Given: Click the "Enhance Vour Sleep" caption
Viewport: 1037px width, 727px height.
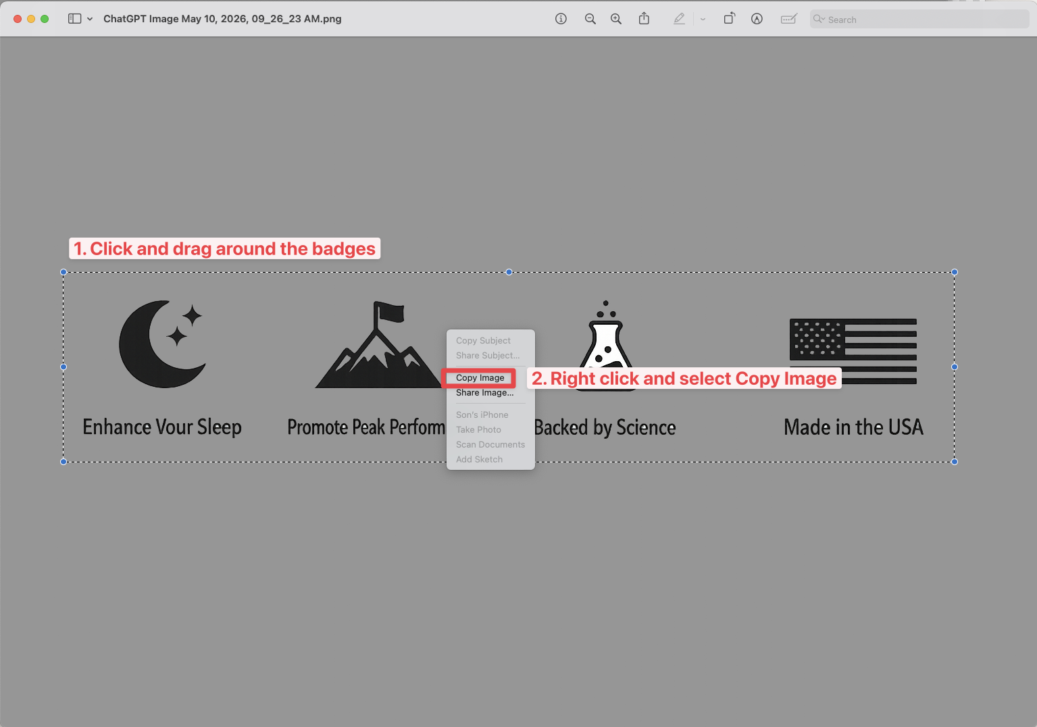Looking at the screenshot, I should (x=162, y=427).
